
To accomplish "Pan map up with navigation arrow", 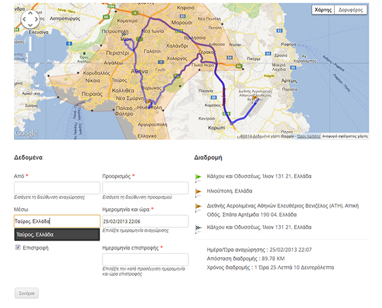I will click(x=30, y=13).
